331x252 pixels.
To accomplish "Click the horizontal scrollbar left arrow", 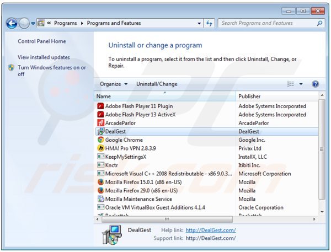I will click(97, 219).
